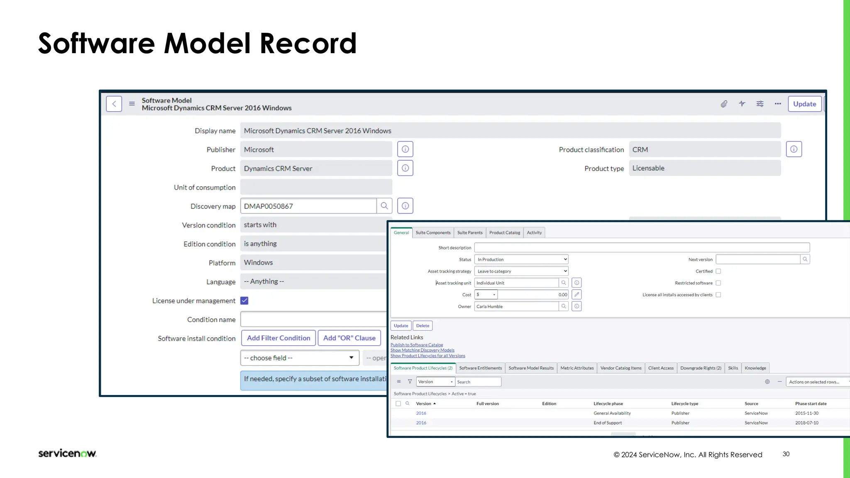This screenshot has height=478, width=850.
Task: Switch to Suite Parents tab
Action: tap(470, 233)
